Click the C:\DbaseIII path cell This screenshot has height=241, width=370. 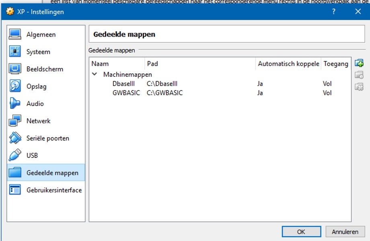point(162,84)
